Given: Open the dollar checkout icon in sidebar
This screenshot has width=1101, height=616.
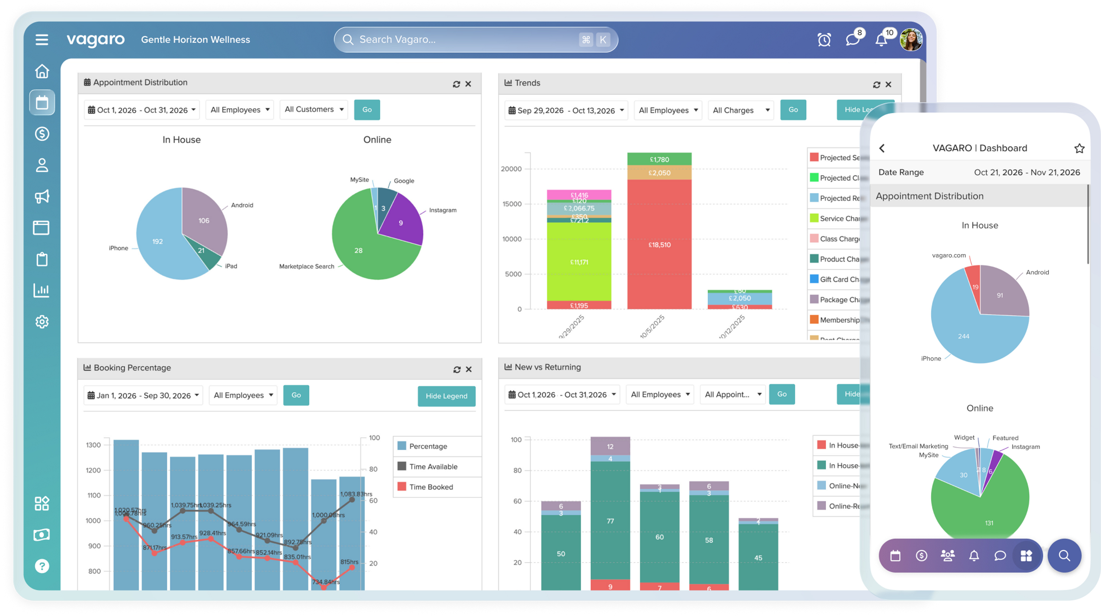Looking at the screenshot, I should (x=42, y=134).
